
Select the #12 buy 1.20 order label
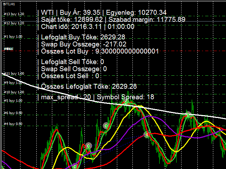click(x=14, y=23)
